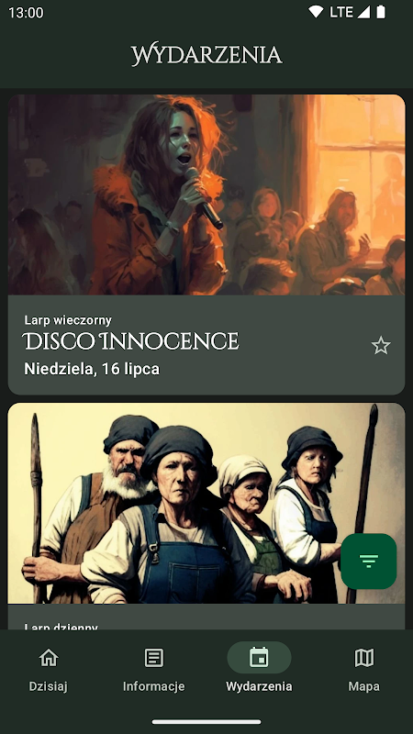Tap the bottom gesture navigation bar
Image resolution: width=413 pixels, height=734 pixels.
[206, 722]
